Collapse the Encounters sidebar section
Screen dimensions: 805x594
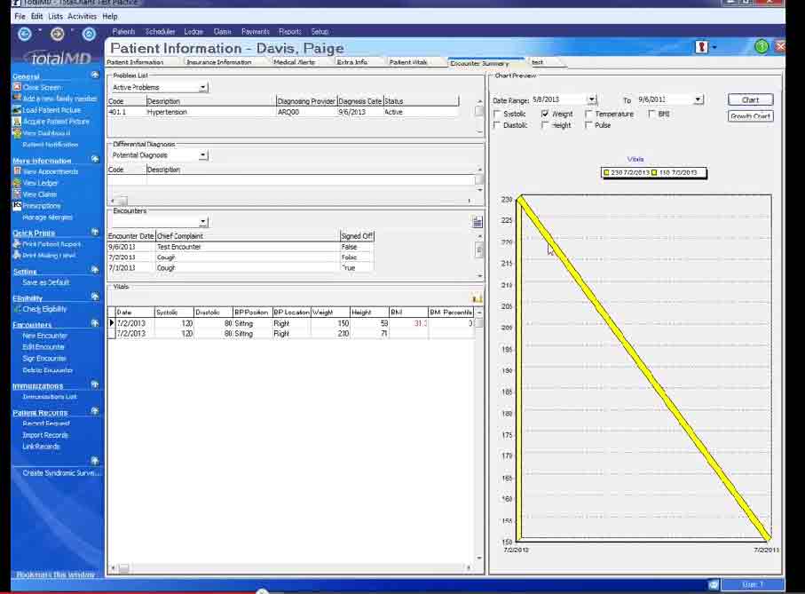(95, 323)
